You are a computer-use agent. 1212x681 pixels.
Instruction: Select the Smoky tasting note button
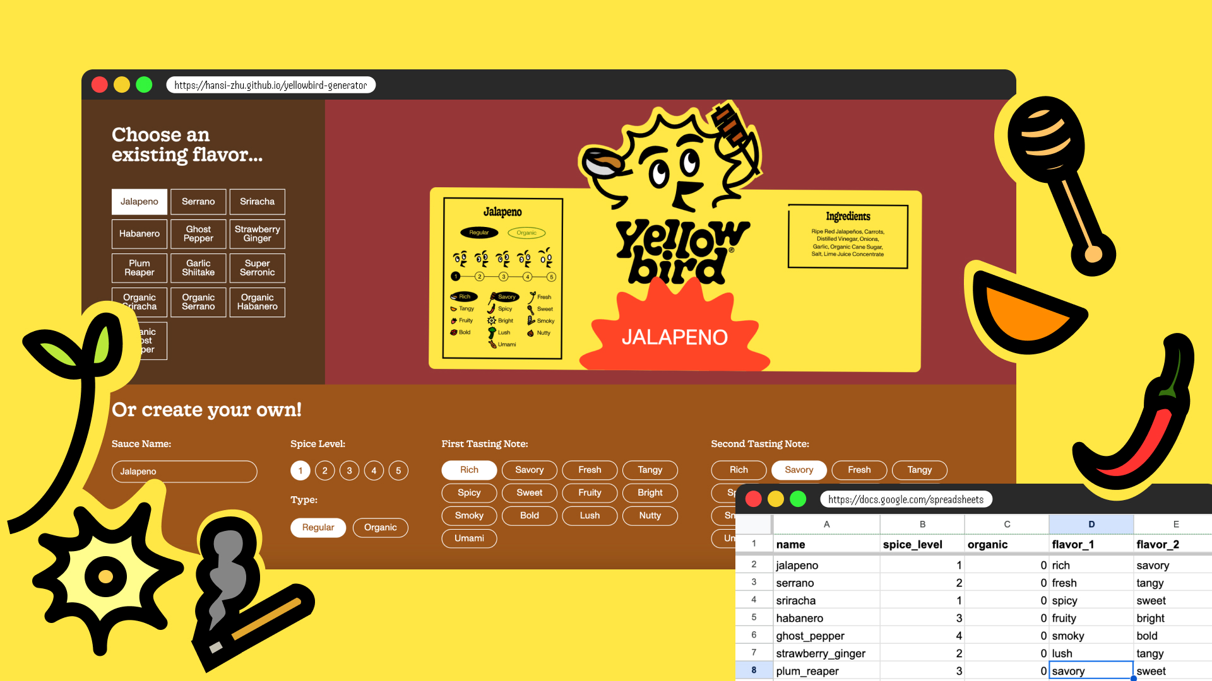click(468, 514)
